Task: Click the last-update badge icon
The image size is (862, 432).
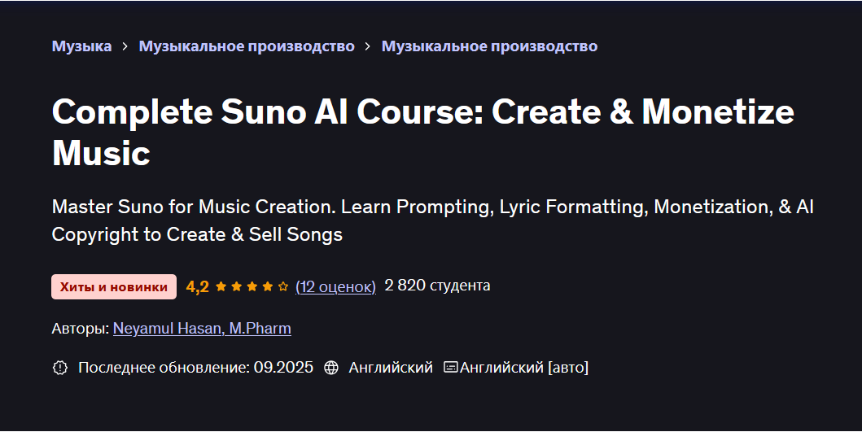Action: 59,368
